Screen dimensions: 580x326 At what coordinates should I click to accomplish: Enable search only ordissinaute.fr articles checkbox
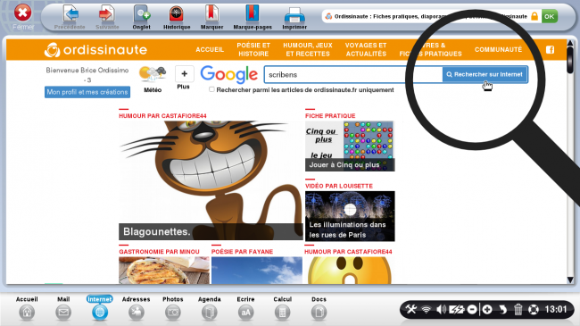pyautogui.click(x=211, y=89)
